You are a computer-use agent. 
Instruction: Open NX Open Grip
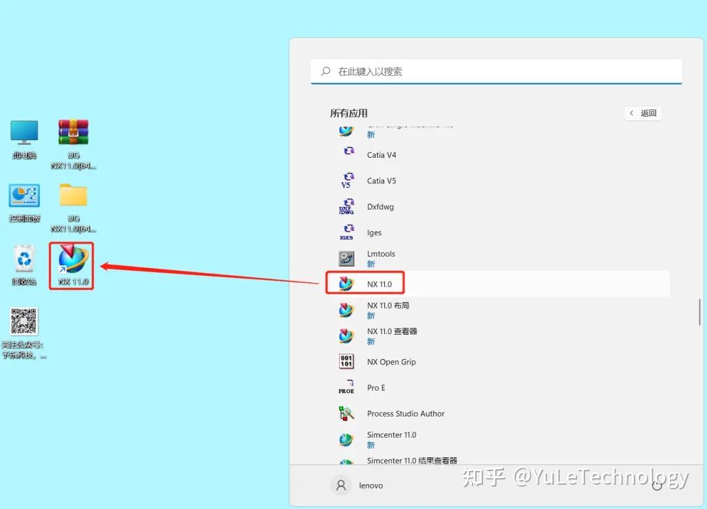(x=391, y=361)
